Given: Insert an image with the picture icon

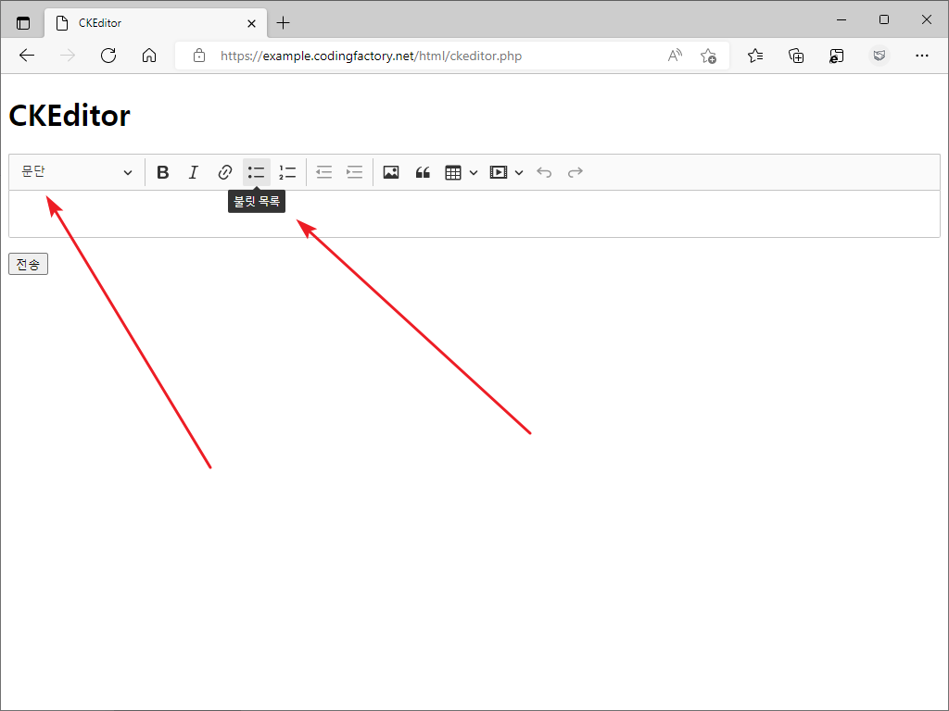Looking at the screenshot, I should [391, 172].
